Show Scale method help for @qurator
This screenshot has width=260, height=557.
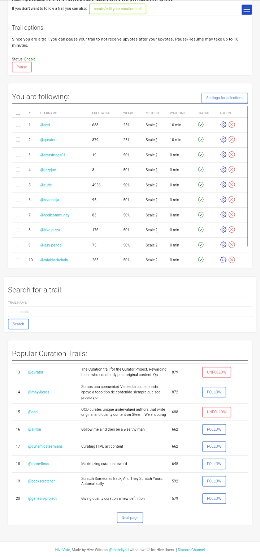click(156, 140)
